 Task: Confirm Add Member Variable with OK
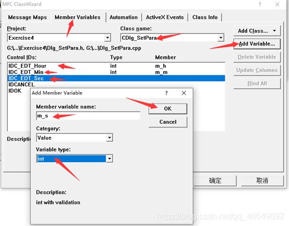click(168, 109)
